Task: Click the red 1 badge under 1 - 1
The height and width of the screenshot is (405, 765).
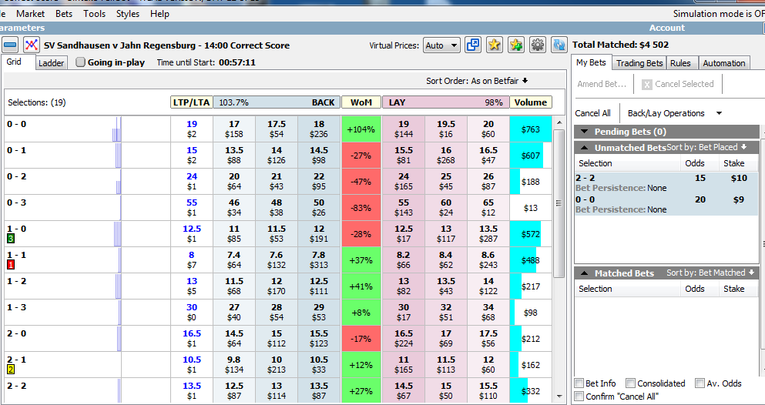Action: tap(10, 265)
